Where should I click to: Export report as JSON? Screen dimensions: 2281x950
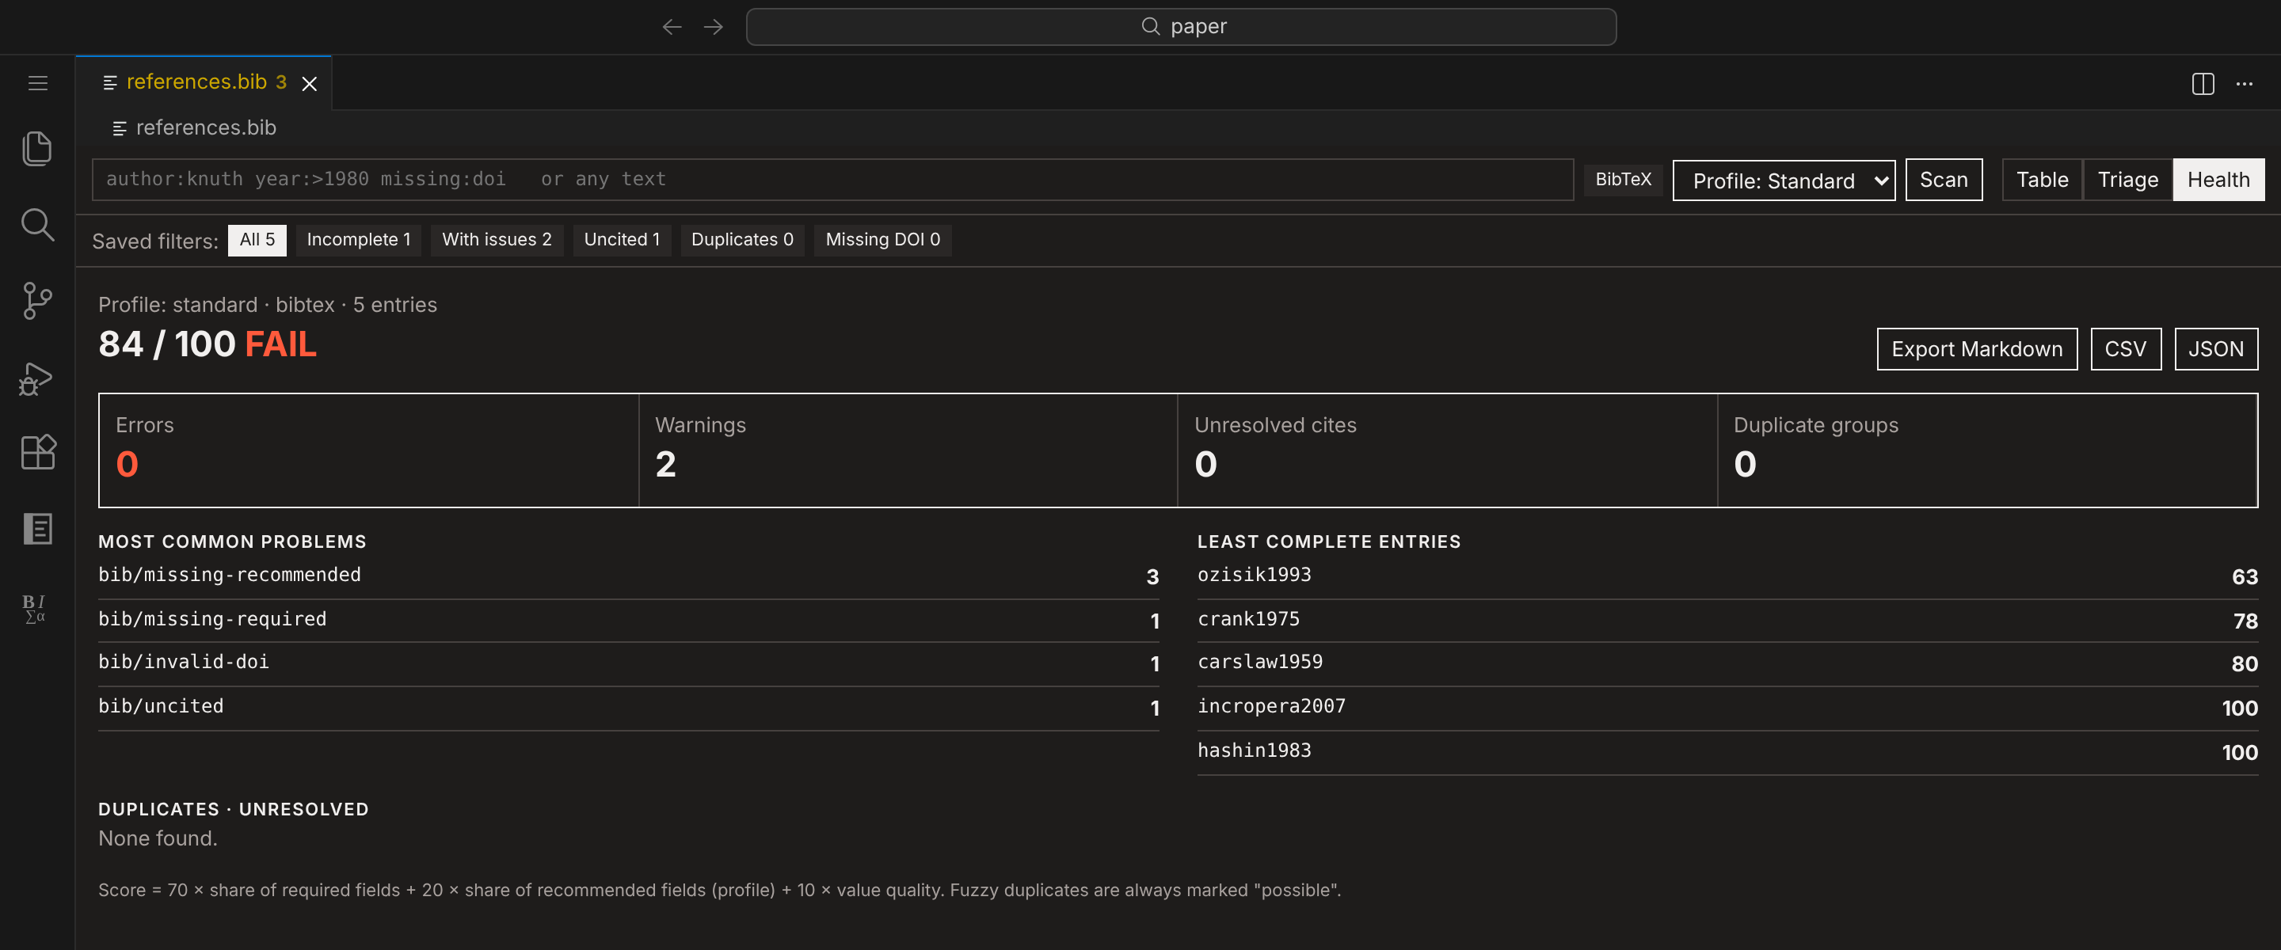tap(2215, 349)
